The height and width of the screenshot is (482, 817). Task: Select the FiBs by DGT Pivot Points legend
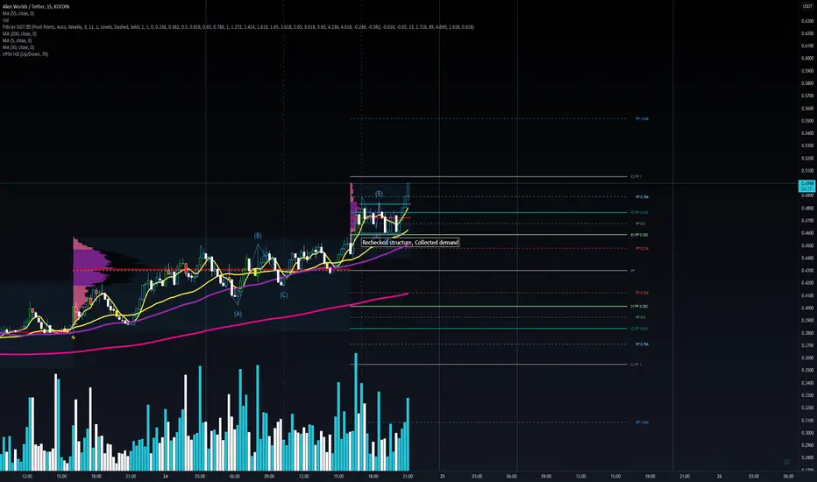tap(238, 26)
